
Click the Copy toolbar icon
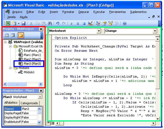tap(37, 23)
